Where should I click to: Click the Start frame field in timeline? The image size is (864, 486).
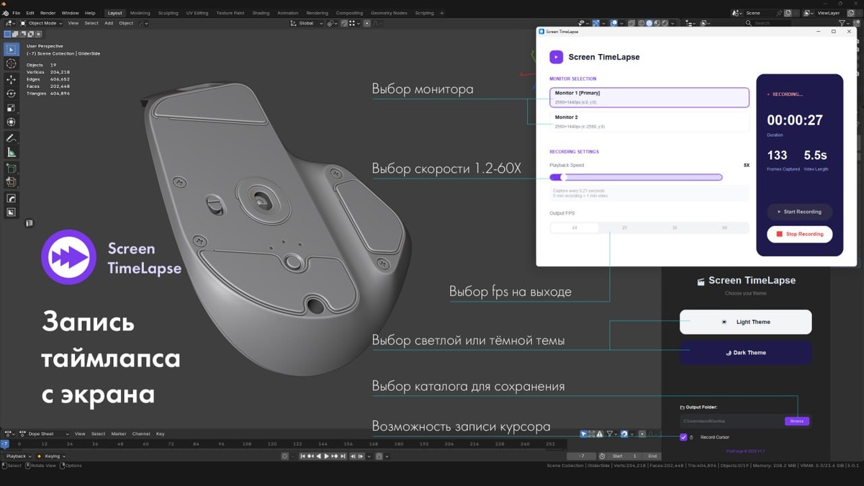click(624, 456)
